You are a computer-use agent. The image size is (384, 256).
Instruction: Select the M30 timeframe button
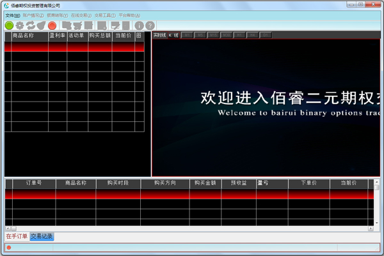pos(227,35)
